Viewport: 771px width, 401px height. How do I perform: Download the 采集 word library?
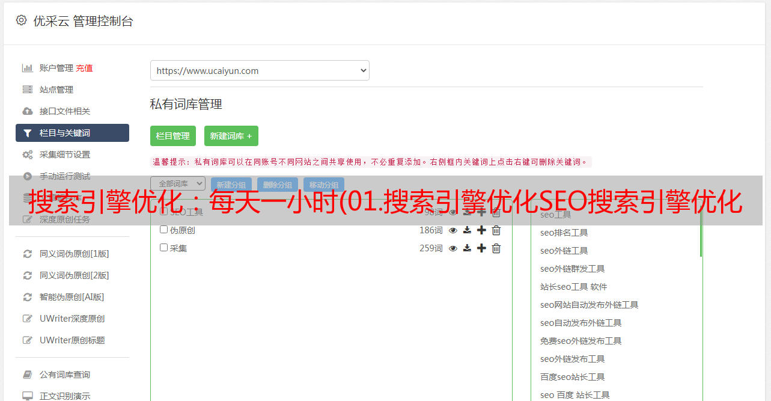click(x=467, y=248)
